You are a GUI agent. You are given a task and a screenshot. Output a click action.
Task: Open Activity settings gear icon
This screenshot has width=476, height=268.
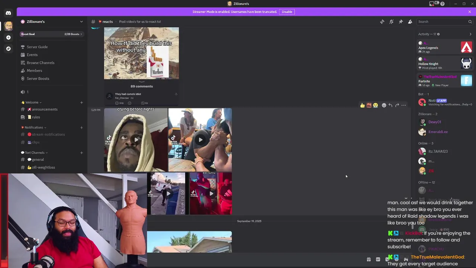438,34
